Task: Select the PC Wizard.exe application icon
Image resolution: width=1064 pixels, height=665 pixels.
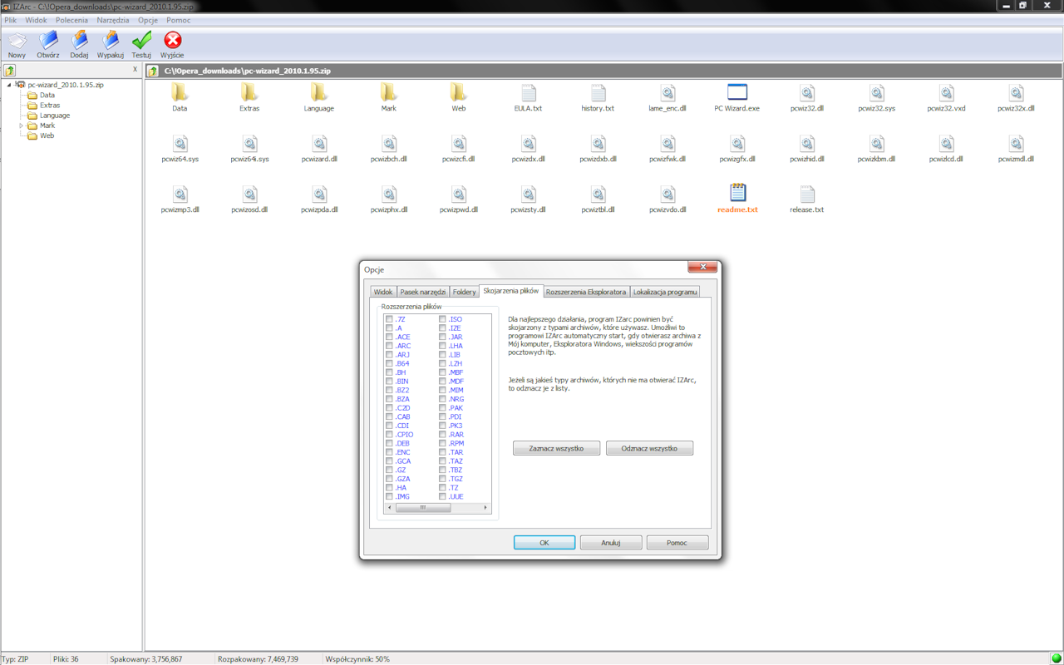Action: (x=737, y=92)
